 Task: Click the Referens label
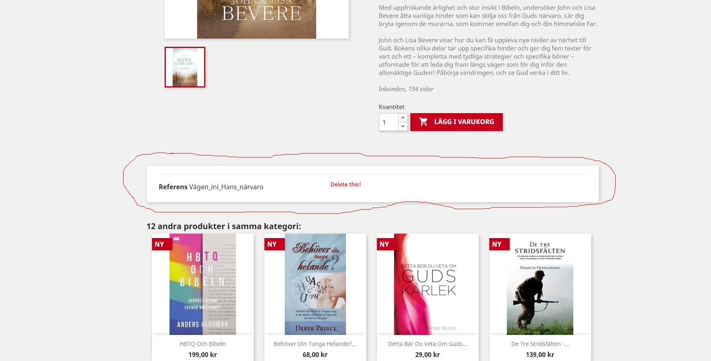point(173,187)
